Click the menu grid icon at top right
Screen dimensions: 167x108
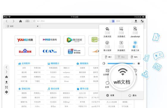click(142, 21)
